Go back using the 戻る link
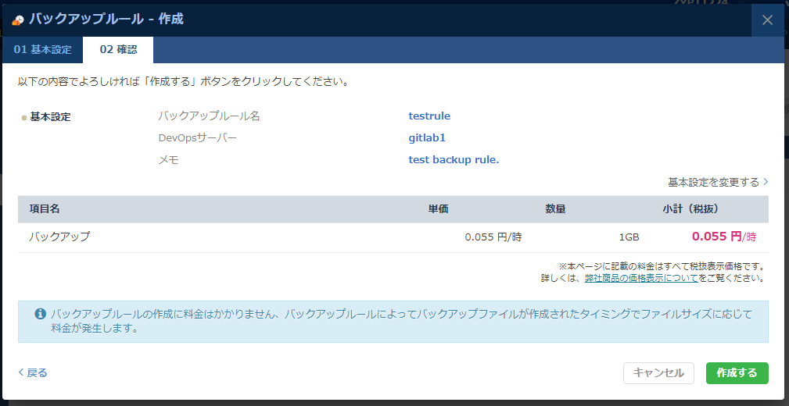The width and height of the screenshot is (789, 406). pyautogui.click(x=33, y=372)
